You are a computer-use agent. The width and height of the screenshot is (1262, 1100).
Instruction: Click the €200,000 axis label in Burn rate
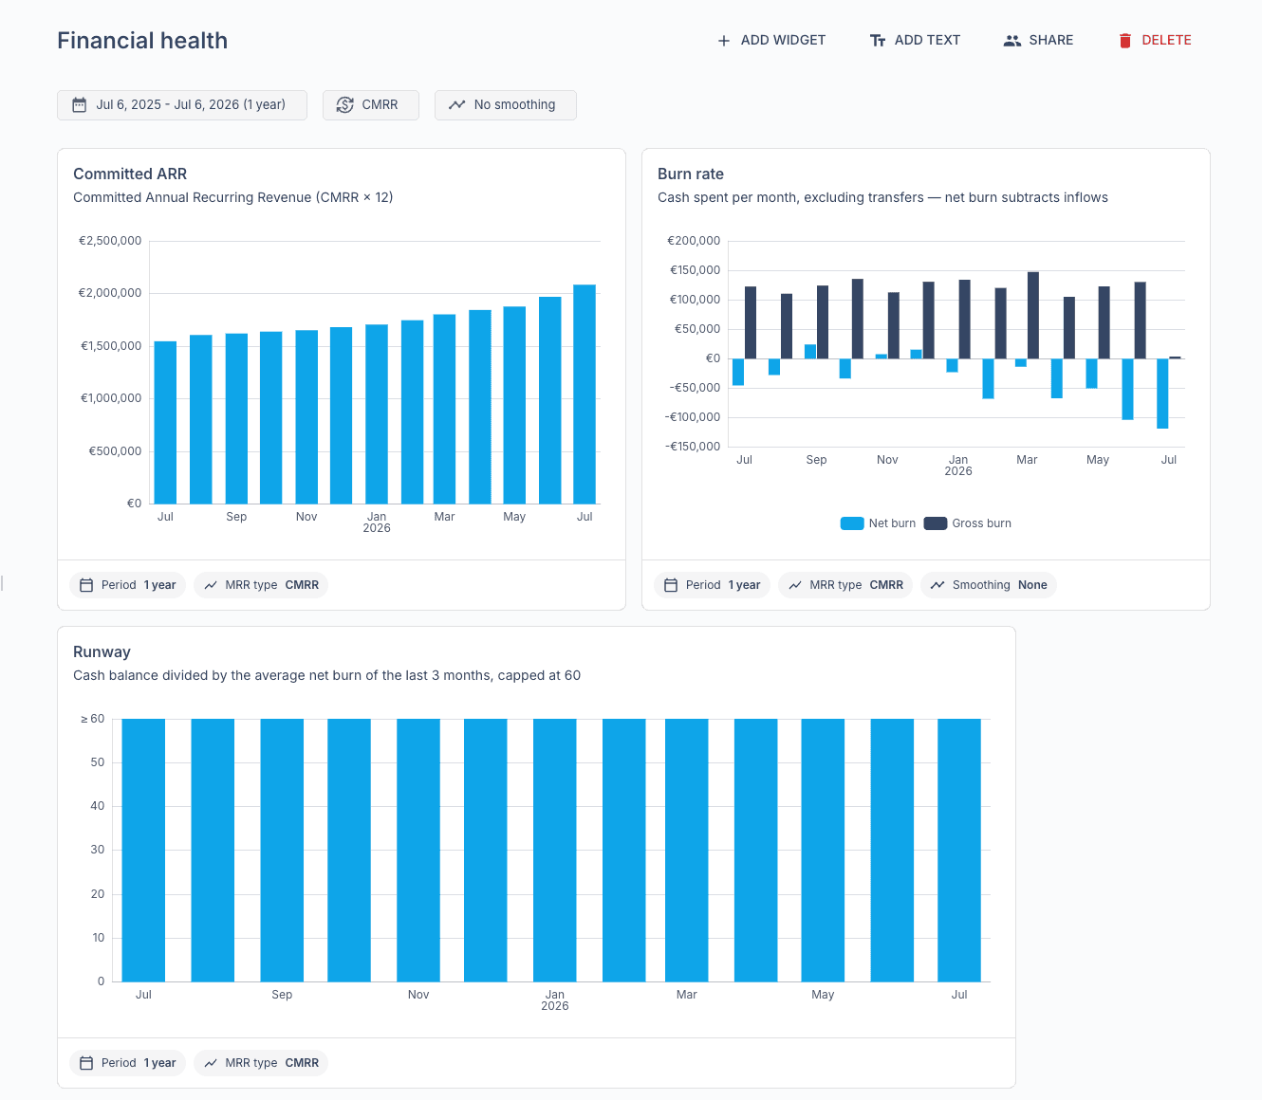(x=694, y=241)
